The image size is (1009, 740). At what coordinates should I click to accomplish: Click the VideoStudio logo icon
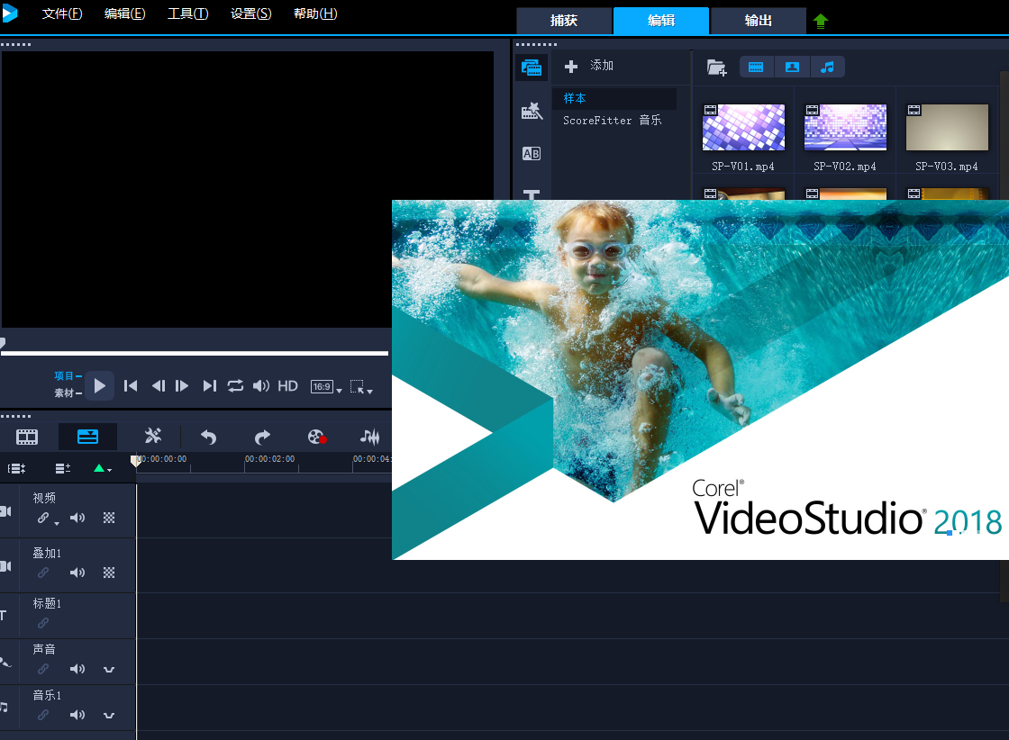click(x=9, y=13)
